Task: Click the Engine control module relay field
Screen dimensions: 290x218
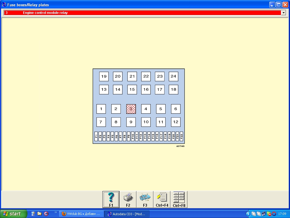Action: [x=142, y=13]
